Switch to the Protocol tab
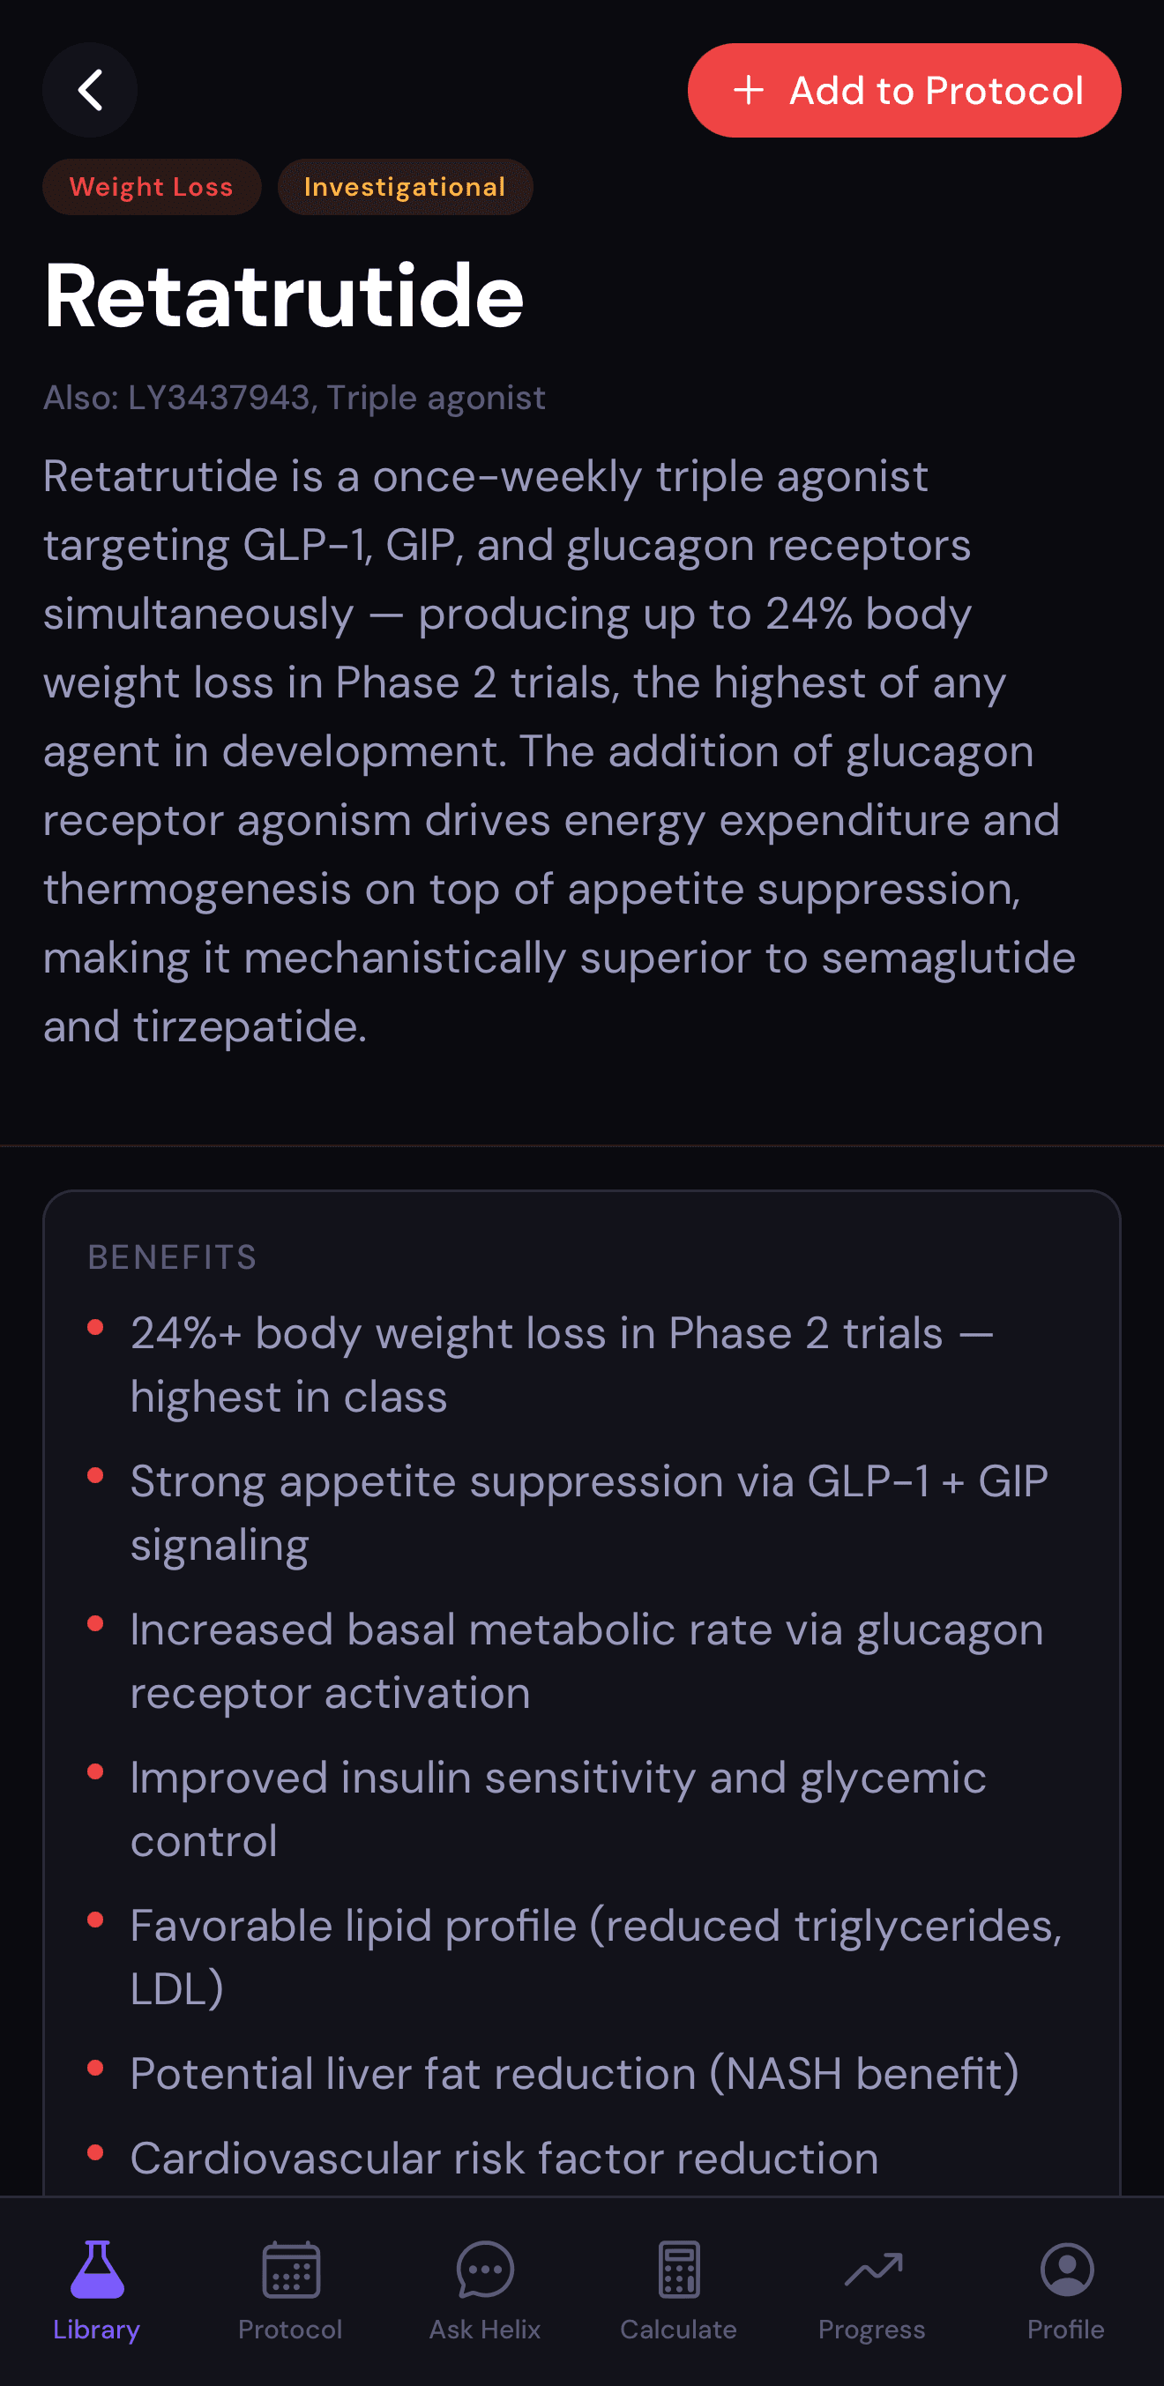This screenshot has width=1164, height=2386. (x=290, y=2297)
